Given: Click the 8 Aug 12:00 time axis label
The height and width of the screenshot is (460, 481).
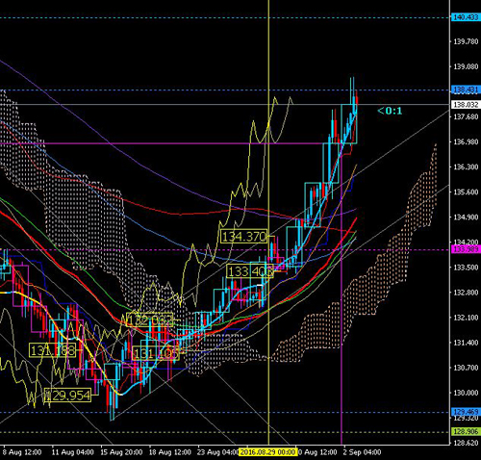Looking at the screenshot, I should (22, 452).
